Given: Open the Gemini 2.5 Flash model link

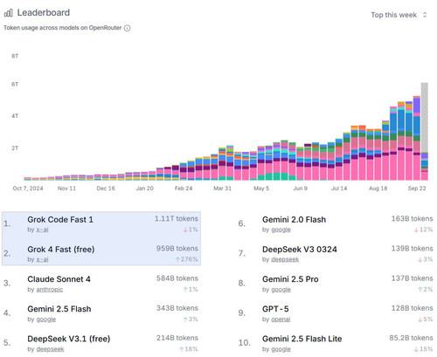Looking at the screenshot, I should [59, 309].
